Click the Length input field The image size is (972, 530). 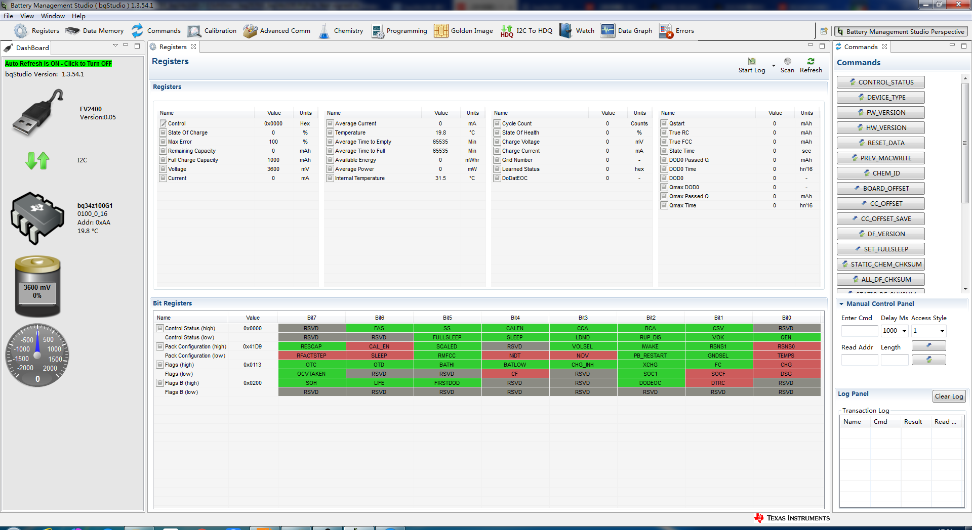click(x=895, y=360)
